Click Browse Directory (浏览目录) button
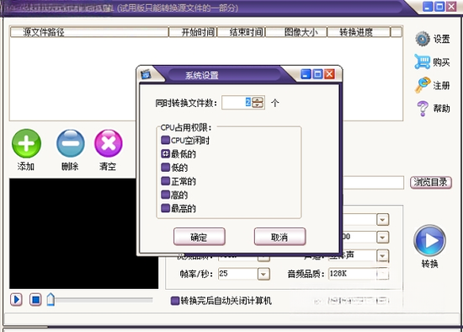The height and width of the screenshot is (332, 463). tap(431, 182)
